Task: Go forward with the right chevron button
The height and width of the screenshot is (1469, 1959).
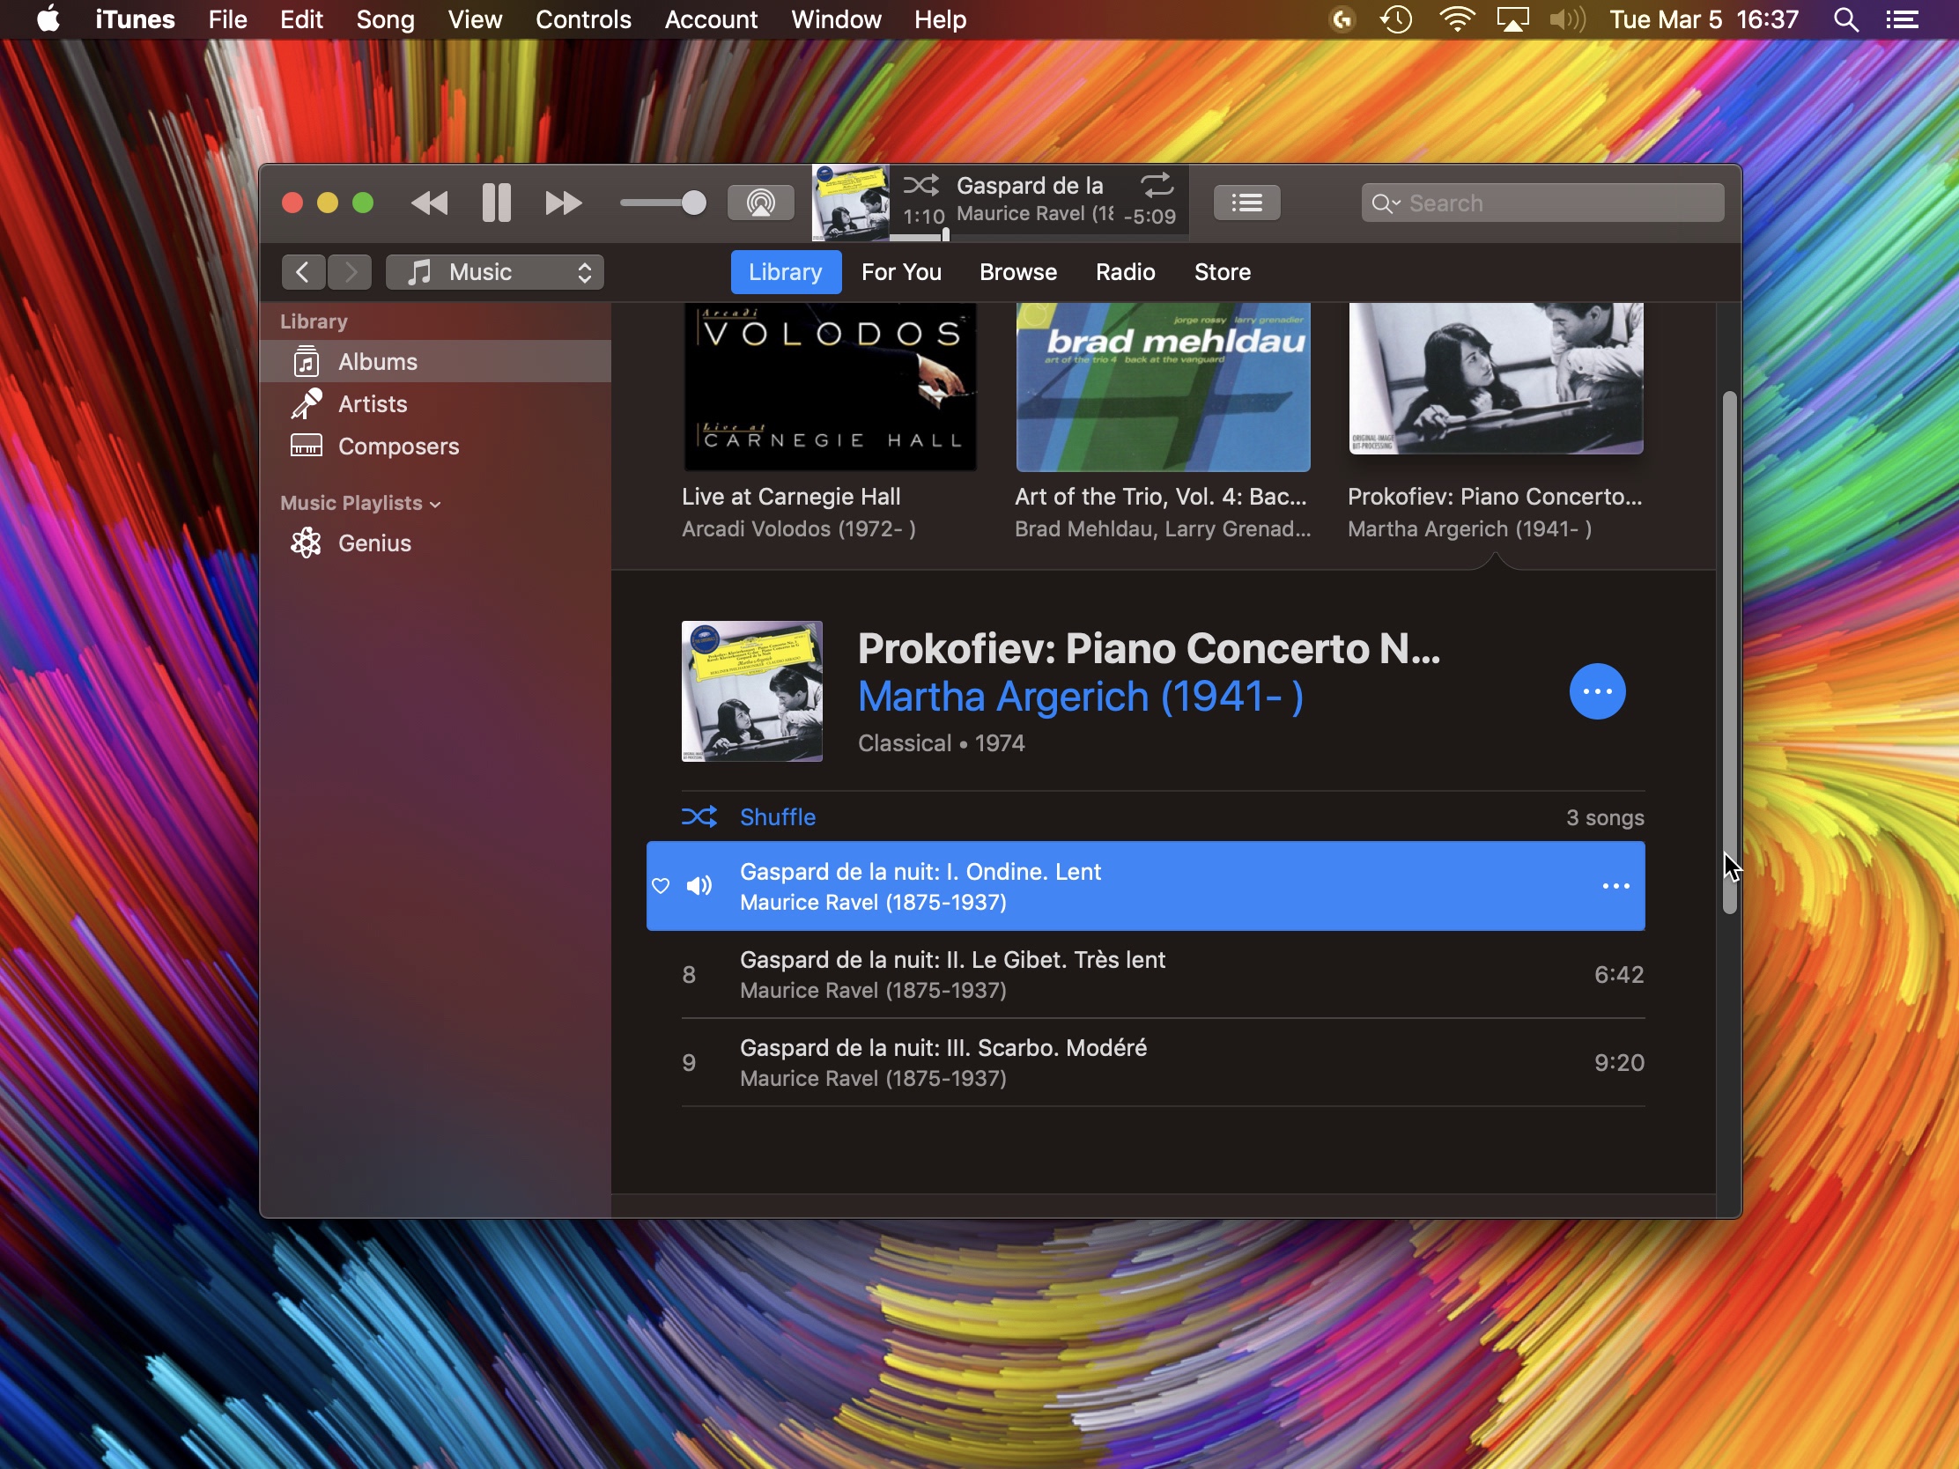Action: click(x=350, y=272)
